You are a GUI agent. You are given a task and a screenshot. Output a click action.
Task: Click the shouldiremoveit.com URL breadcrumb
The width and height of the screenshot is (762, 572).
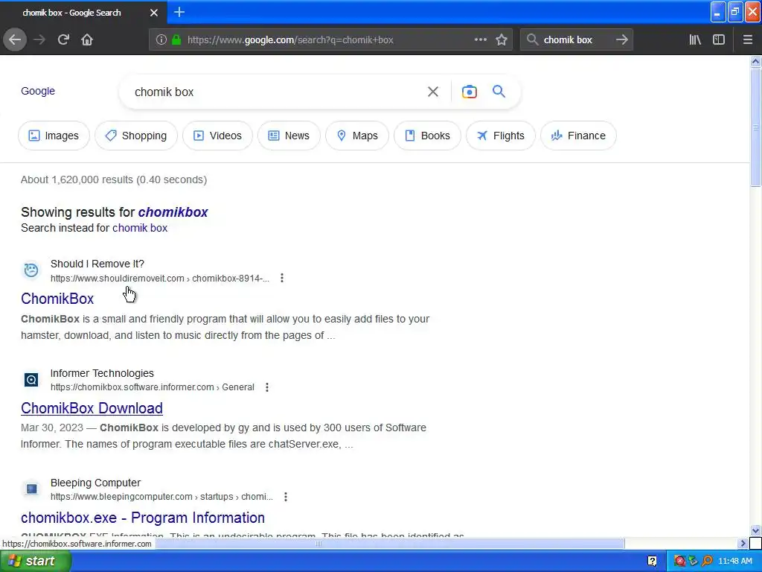click(160, 279)
